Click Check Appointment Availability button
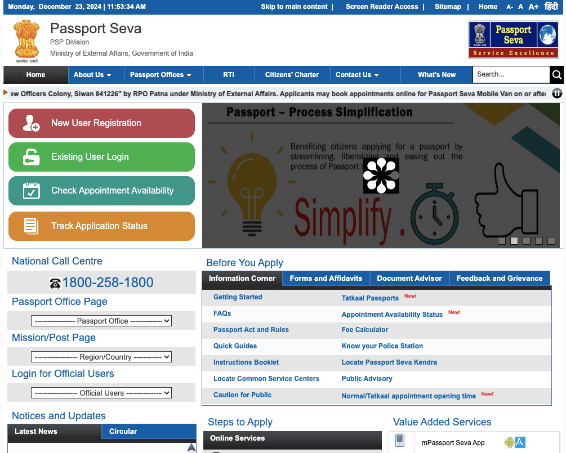This screenshot has height=453, width=566. coord(101,191)
